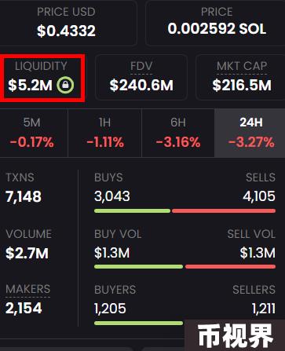Click the red SELLS count bar
The image size is (285, 351).
point(224,211)
